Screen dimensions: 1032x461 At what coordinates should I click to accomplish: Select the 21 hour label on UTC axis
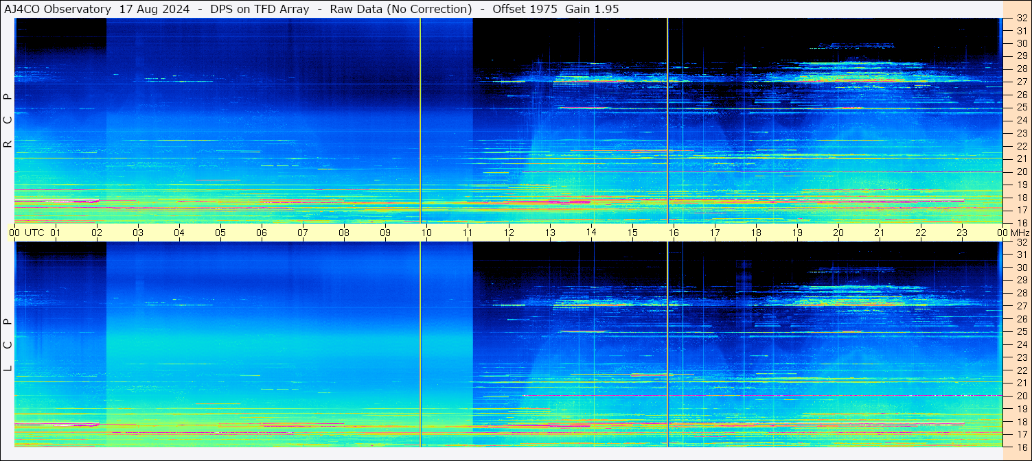(880, 233)
